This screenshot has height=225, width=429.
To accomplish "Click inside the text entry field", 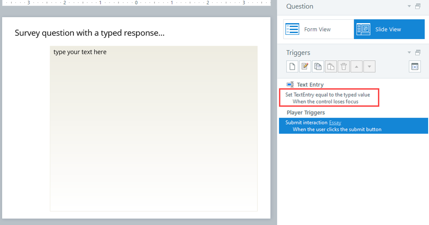I will (154, 129).
